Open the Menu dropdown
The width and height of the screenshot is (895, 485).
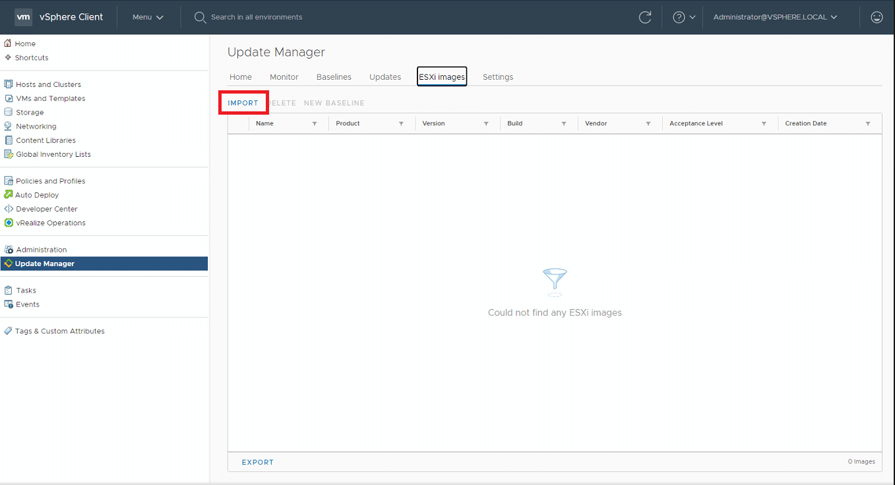point(148,17)
